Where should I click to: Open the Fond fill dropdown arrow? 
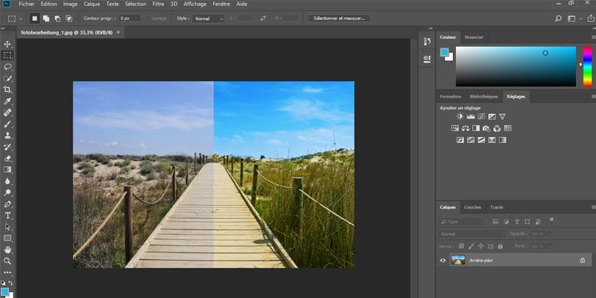(x=550, y=247)
